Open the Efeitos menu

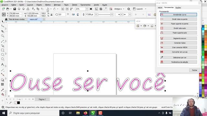tap(48, 5)
